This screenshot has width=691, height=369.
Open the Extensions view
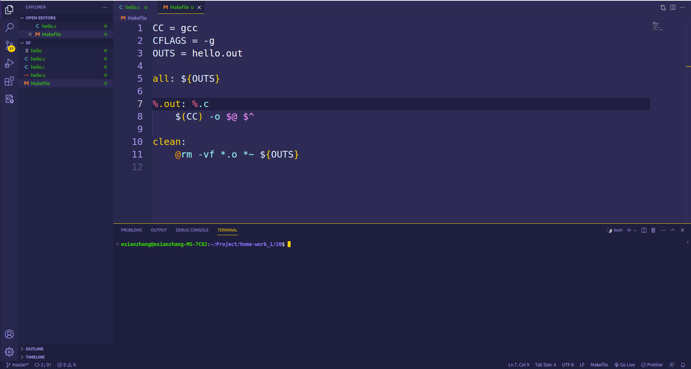9,81
